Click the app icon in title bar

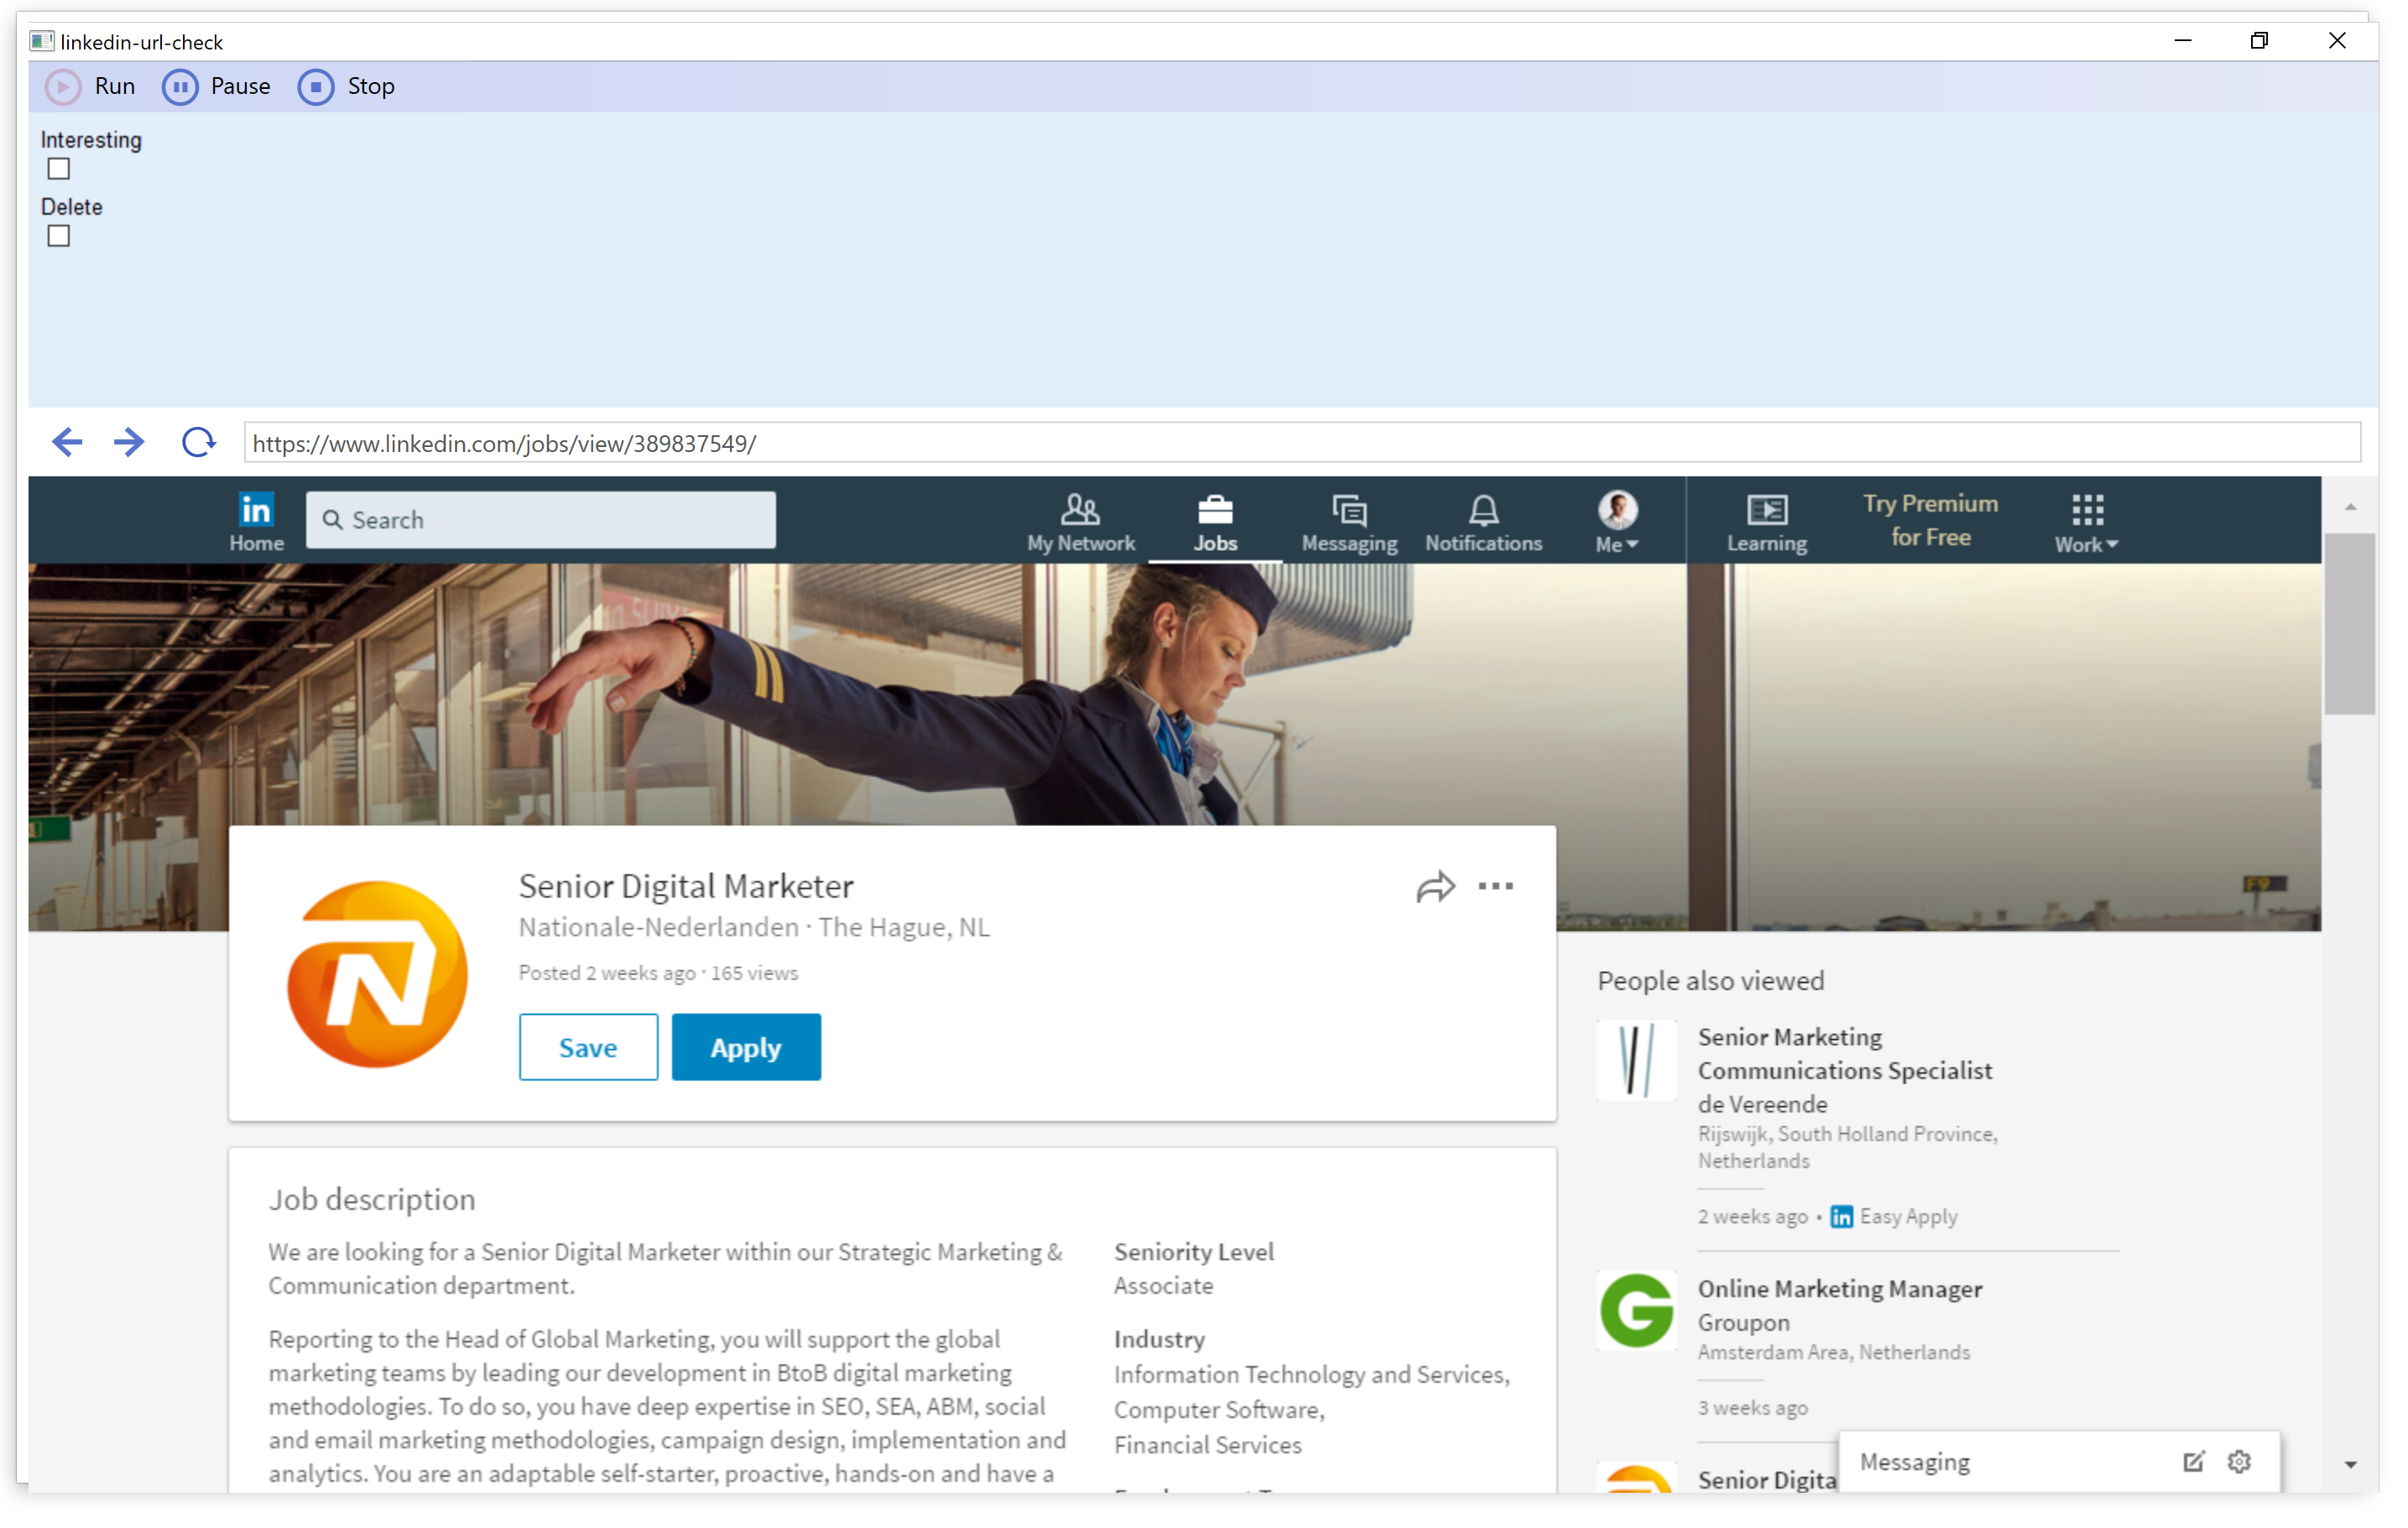pos(42,42)
